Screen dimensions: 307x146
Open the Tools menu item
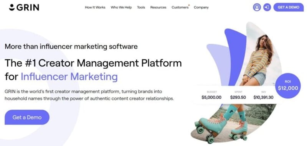coord(141,7)
